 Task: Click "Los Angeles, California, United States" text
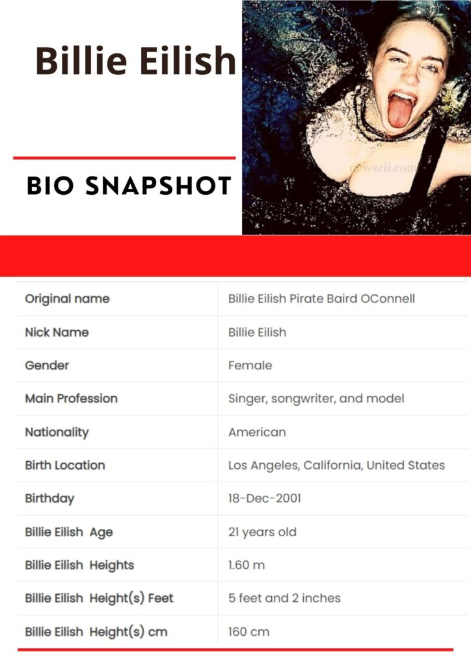coord(336,465)
